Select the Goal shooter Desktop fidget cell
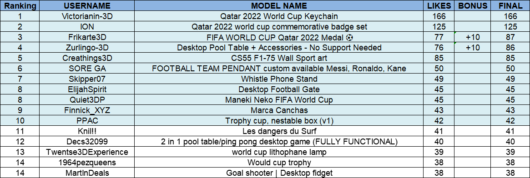The height and width of the screenshot is (178, 530). pyautogui.click(x=279, y=173)
